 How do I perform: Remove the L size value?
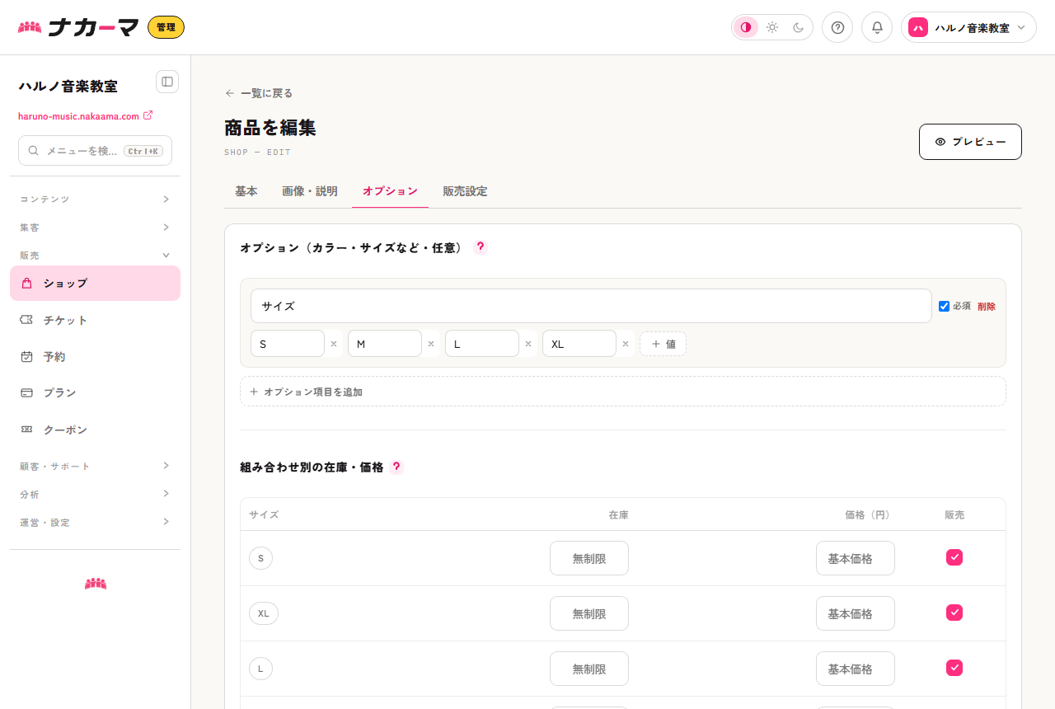click(528, 344)
